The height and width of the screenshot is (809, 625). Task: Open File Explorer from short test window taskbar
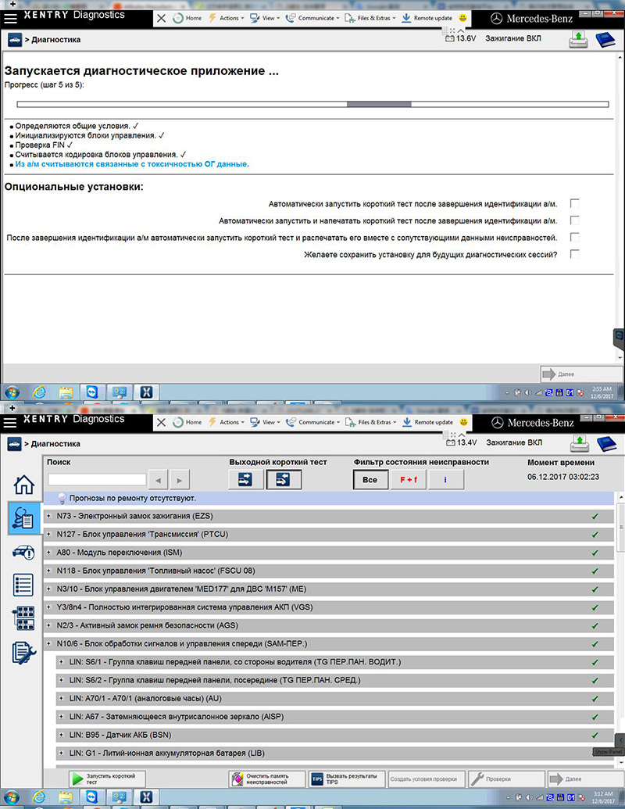point(66,796)
